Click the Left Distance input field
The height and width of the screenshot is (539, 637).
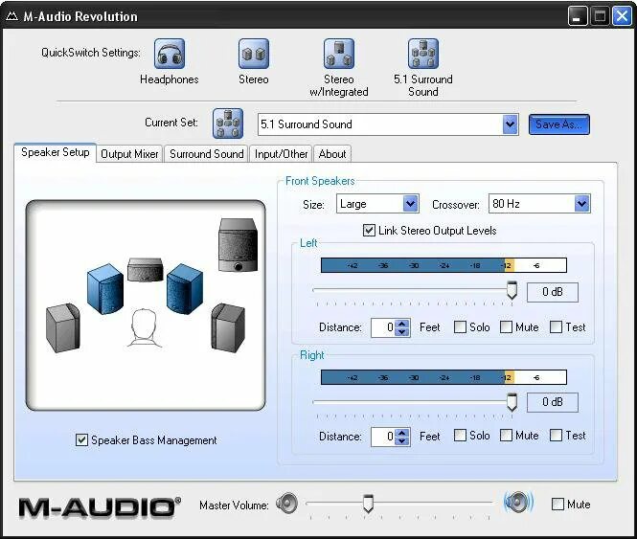383,327
